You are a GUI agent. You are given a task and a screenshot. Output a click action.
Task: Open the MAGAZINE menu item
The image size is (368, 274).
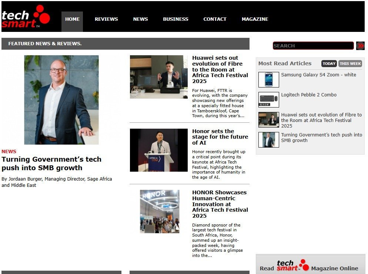coord(255,19)
